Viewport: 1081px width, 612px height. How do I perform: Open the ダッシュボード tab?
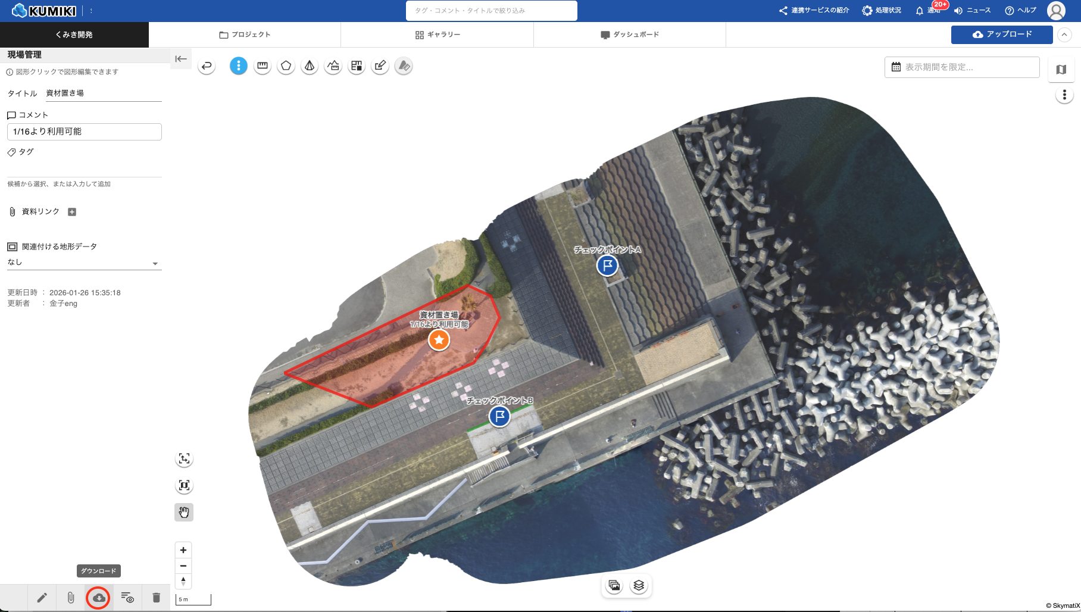click(x=630, y=35)
